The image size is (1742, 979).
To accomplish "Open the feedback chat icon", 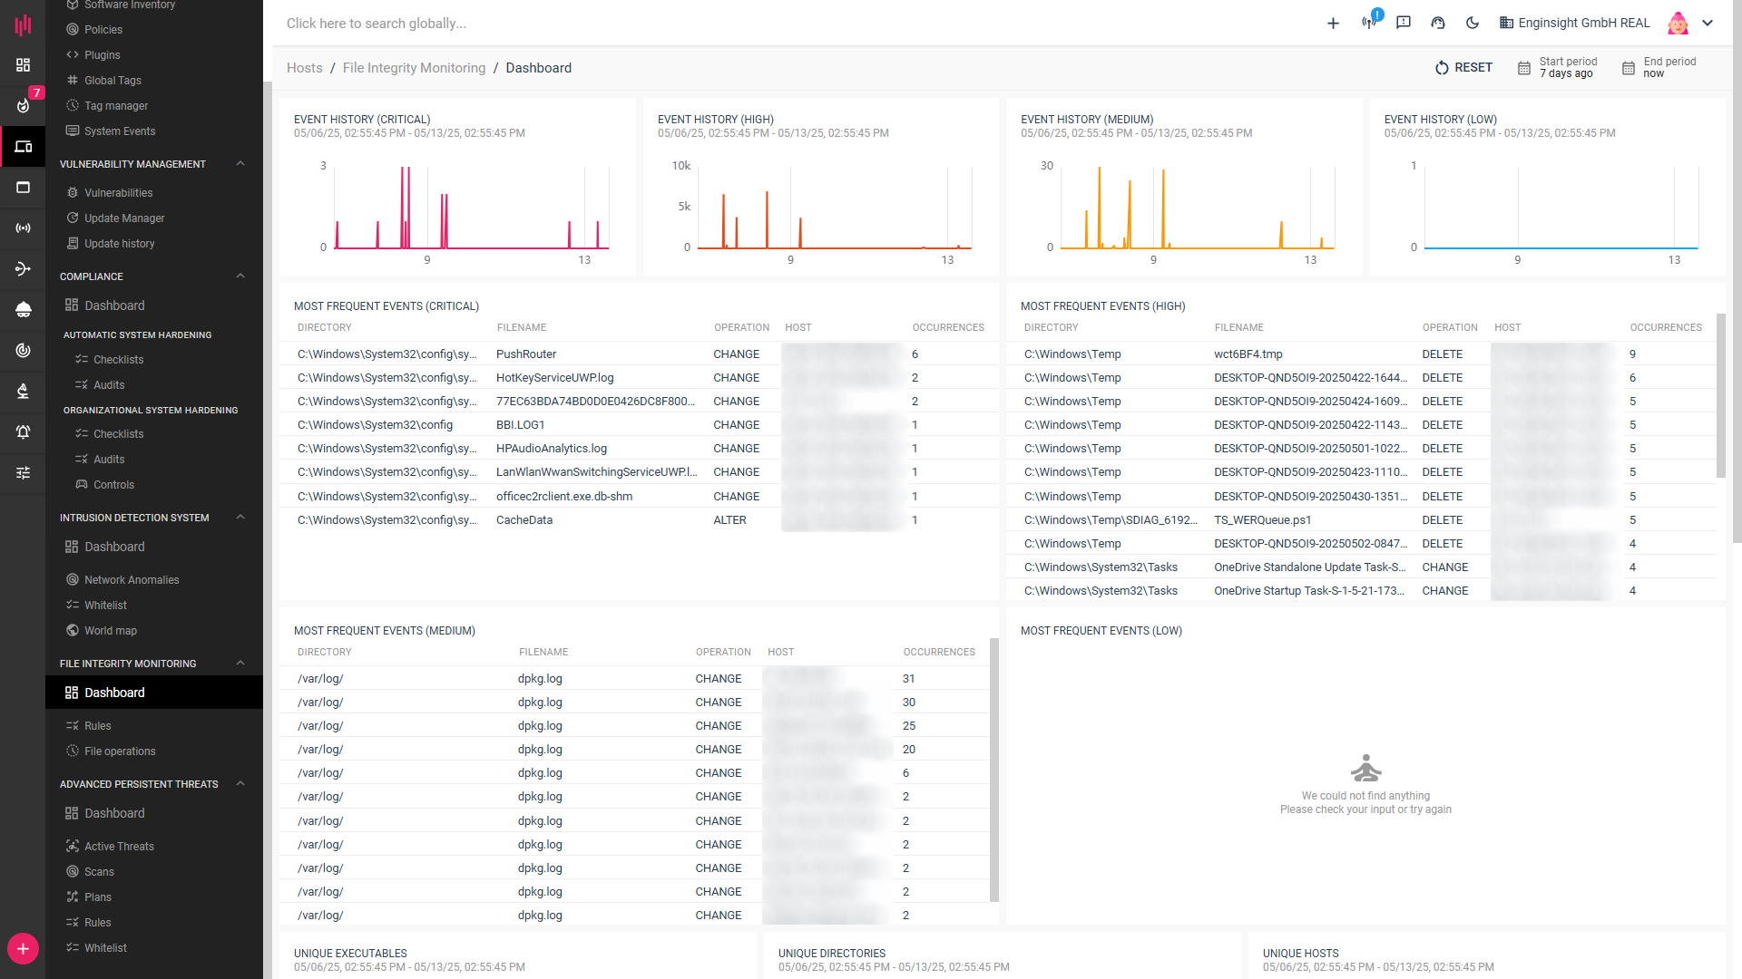I will pyautogui.click(x=1404, y=23).
